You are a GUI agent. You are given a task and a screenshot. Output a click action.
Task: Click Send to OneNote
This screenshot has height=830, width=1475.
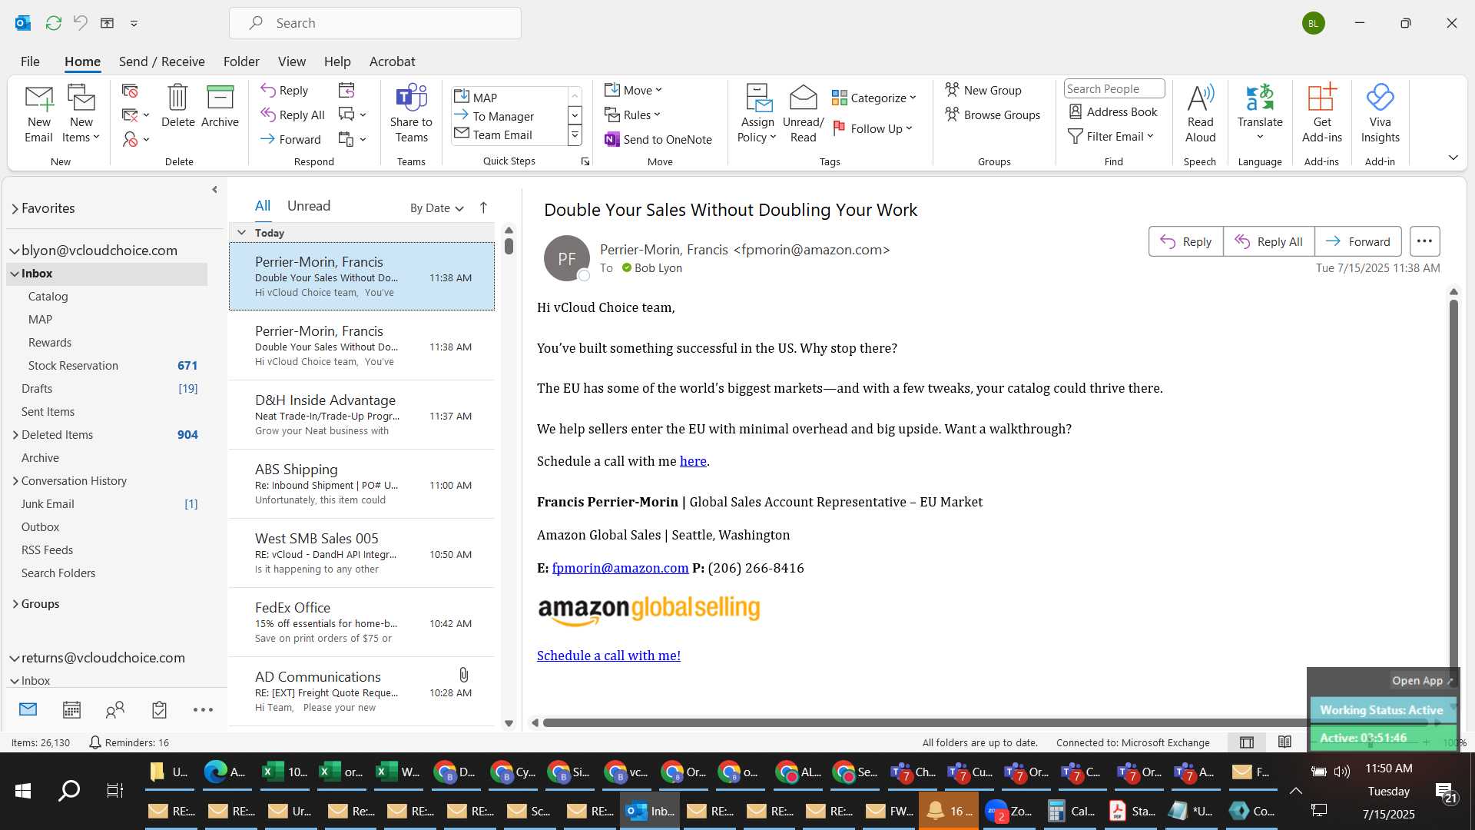pos(658,139)
